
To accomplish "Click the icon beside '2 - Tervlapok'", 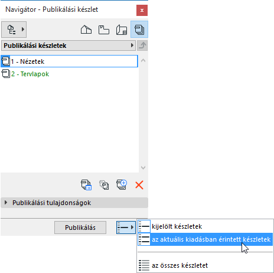I will pyautogui.click(x=5, y=74).
